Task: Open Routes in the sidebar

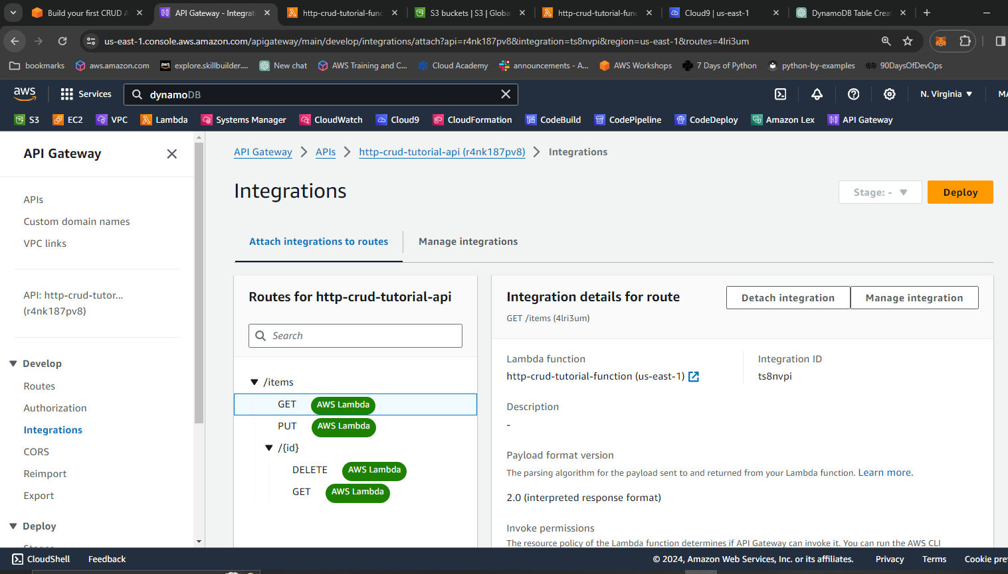Action: click(x=39, y=386)
